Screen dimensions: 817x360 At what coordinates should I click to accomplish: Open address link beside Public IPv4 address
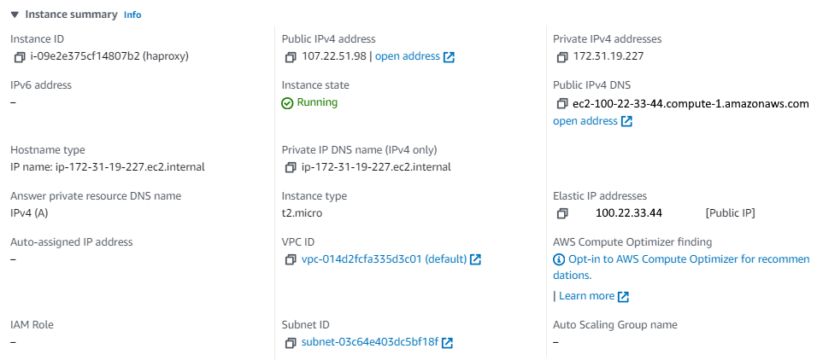click(408, 56)
